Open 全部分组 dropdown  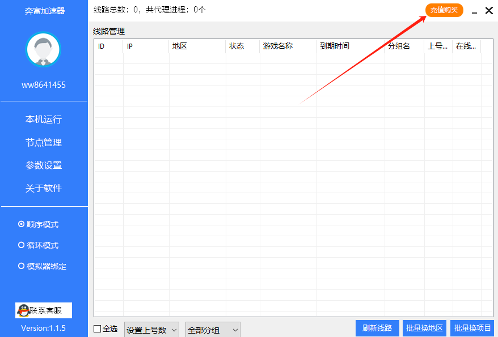click(x=213, y=330)
